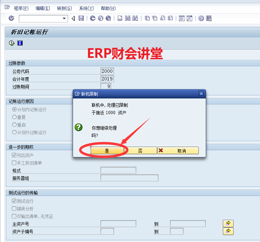Open multiple selection for 主资产号
This screenshot has width=260, height=242.
tap(228, 223)
